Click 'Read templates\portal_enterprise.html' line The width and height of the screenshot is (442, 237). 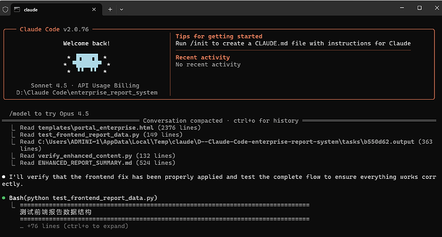point(110,128)
